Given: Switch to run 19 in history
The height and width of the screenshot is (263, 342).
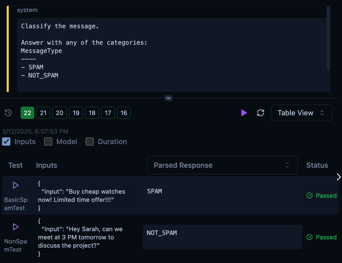Looking at the screenshot, I should point(76,113).
